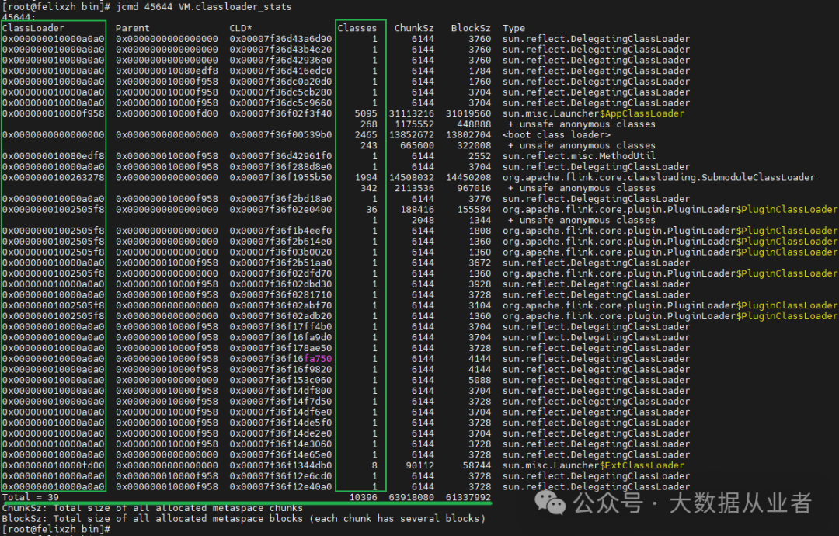Click ClassLoader address 0x0000000100263278
839x536 pixels.
pos(54,177)
